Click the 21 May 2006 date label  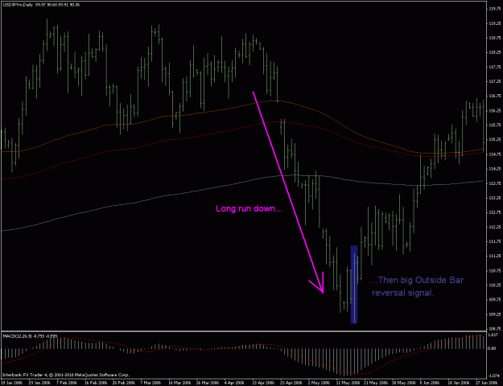375,383
